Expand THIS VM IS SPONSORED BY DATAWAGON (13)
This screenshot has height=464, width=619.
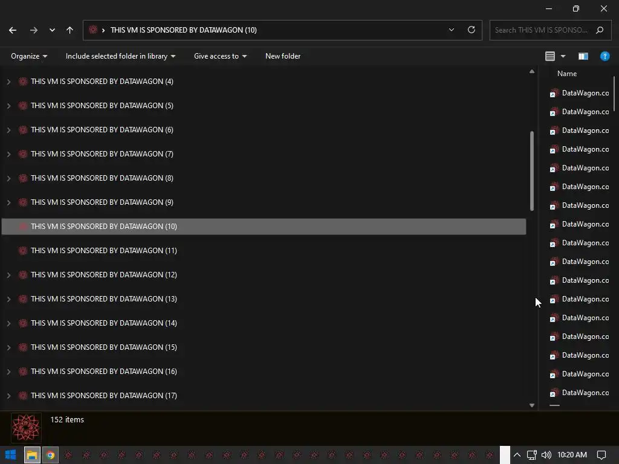[8, 299]
